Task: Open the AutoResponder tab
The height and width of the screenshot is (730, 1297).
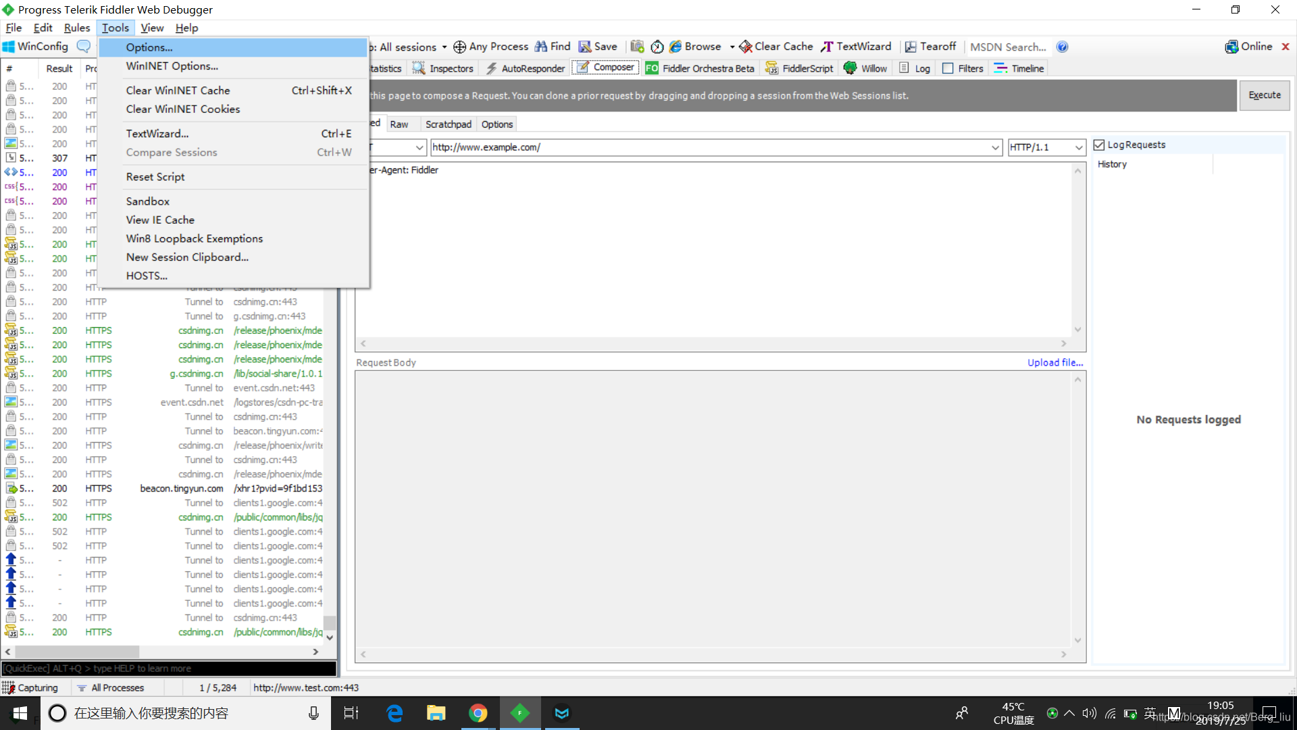Action: (525, 68)
